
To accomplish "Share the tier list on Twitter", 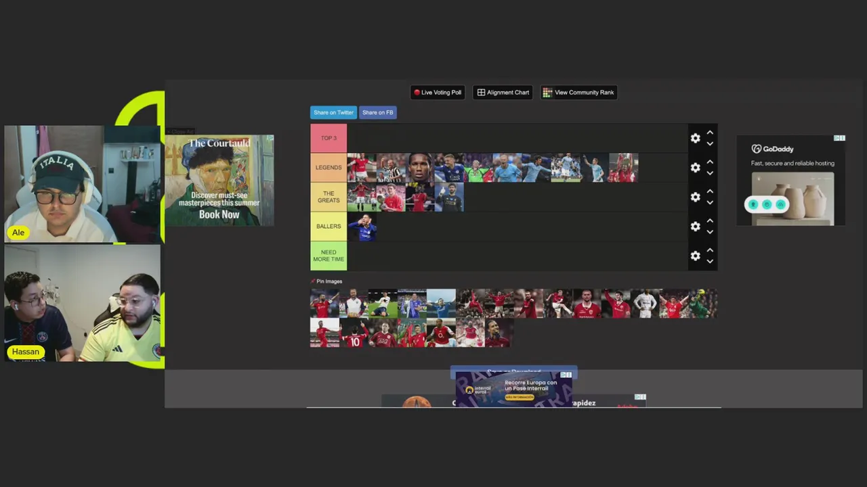I will pyautogui.click(x=333, y=112).
